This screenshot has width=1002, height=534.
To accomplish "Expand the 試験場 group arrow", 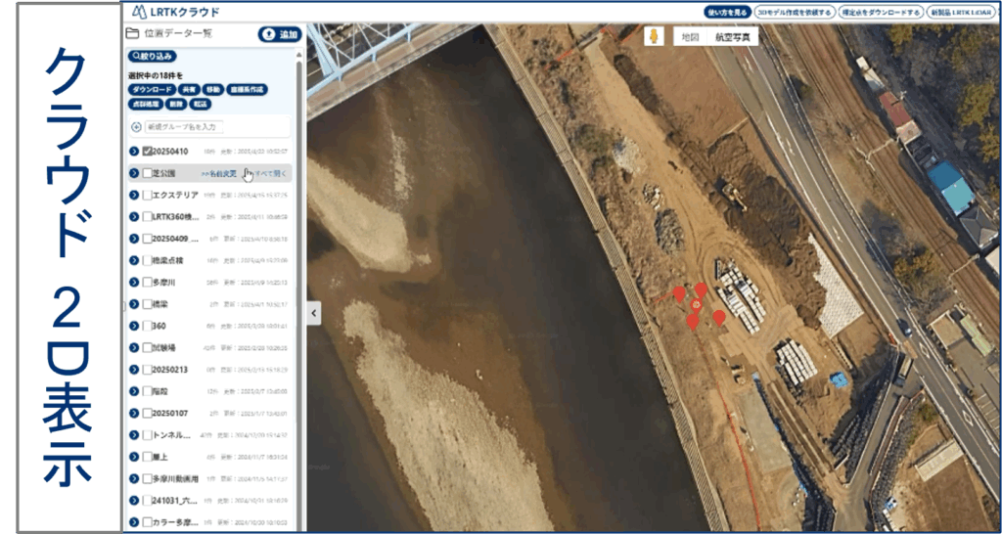I will (x=133, y=348).
